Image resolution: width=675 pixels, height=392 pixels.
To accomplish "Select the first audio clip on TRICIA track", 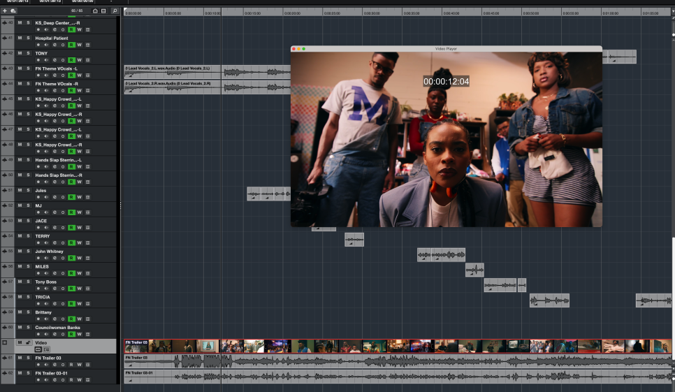I will 549,300.
